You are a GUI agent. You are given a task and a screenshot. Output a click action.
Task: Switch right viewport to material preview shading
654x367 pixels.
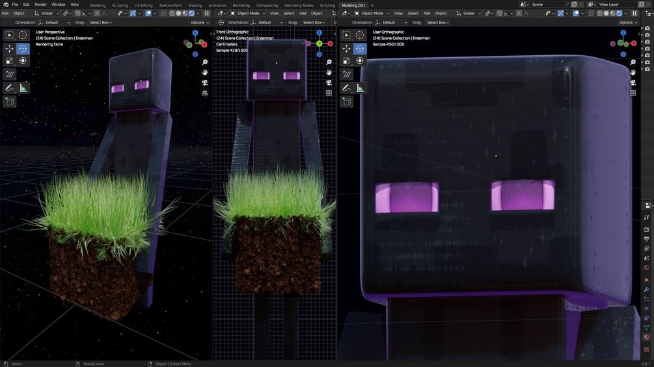coord(613,13)
